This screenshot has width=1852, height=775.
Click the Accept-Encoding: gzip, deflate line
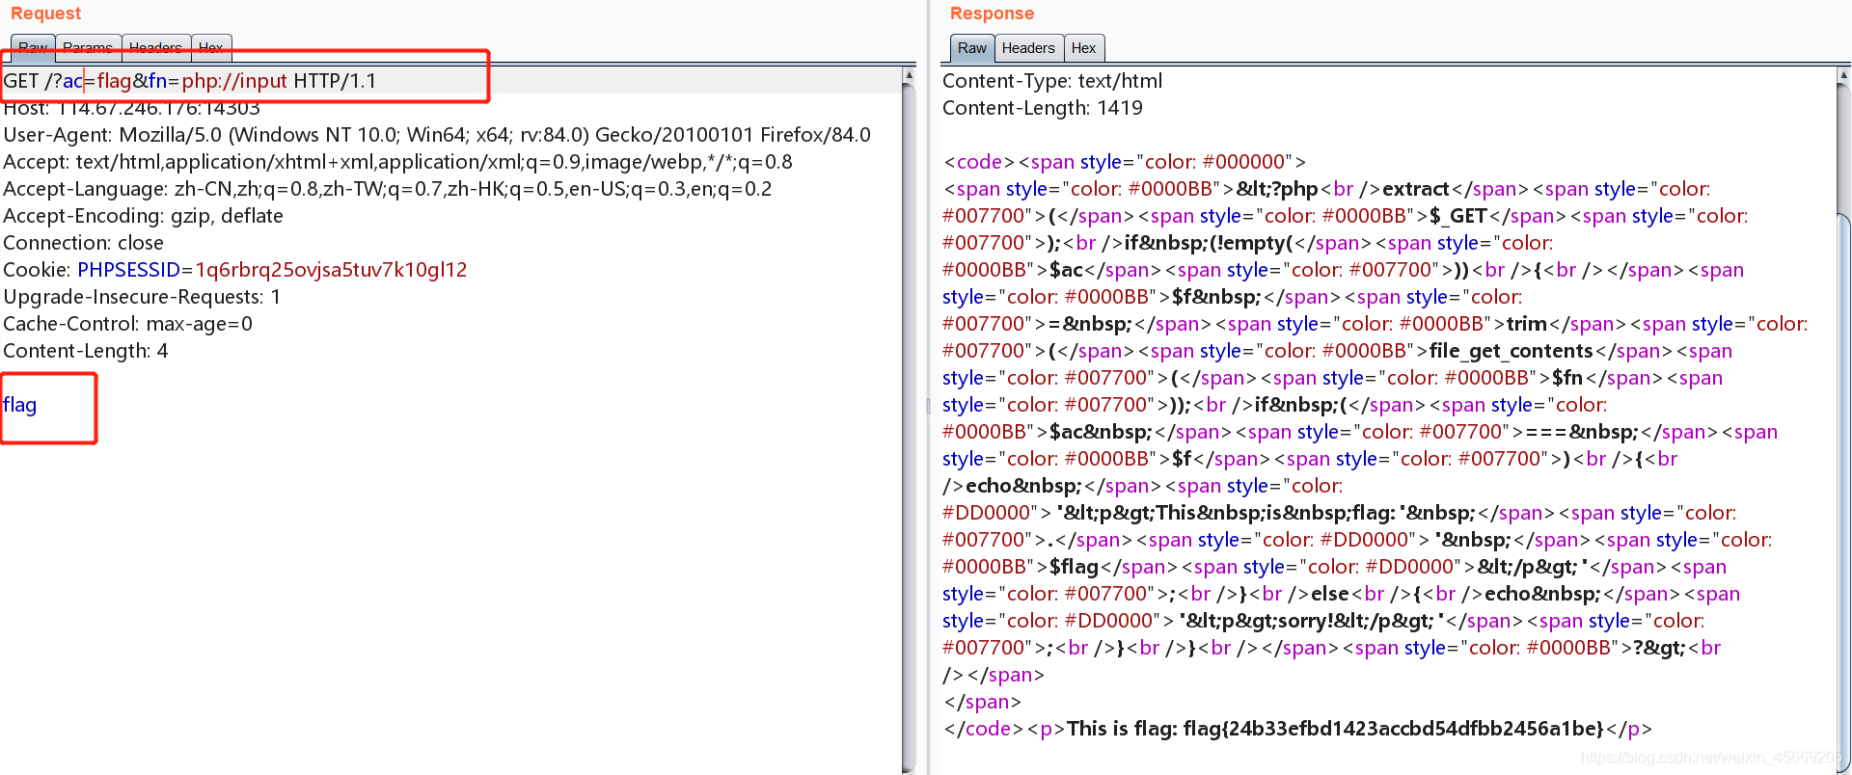click(143, 216)
